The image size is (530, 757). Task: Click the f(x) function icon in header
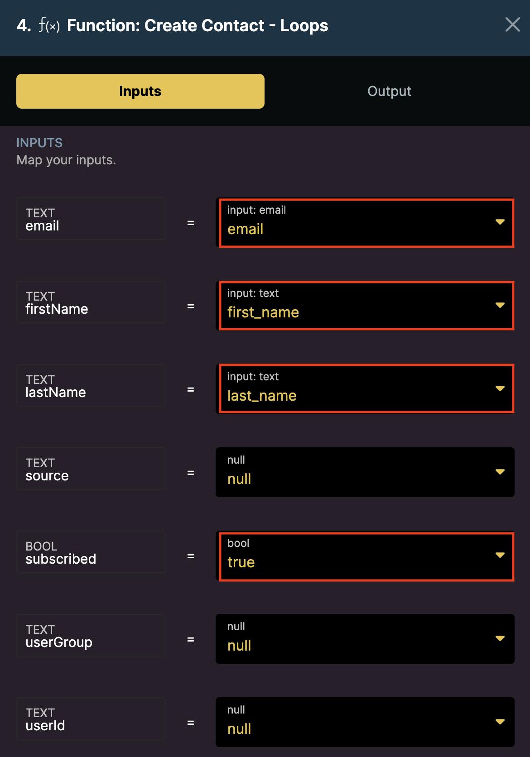pyautogui.click(x=49, y=26)
